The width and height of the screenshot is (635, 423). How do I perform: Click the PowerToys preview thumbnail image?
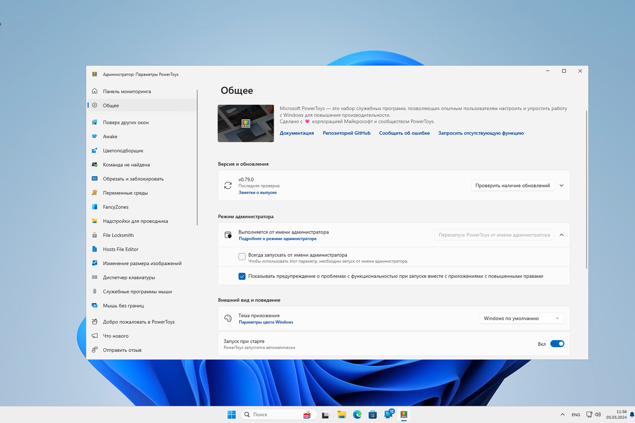coord(246,124)
